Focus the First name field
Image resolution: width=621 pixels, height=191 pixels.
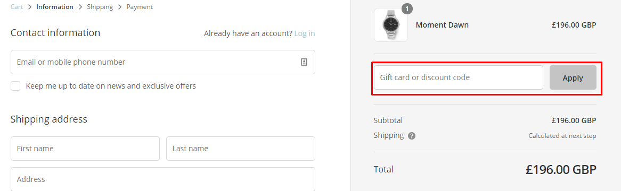[85, 149]
